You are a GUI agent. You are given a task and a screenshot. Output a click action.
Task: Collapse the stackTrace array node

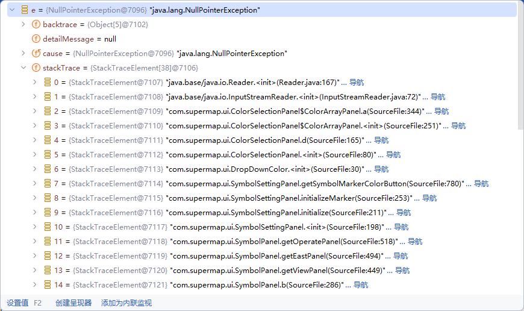[23, 68]
